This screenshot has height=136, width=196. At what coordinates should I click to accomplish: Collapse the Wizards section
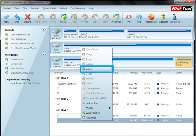(x=43, y=30)
